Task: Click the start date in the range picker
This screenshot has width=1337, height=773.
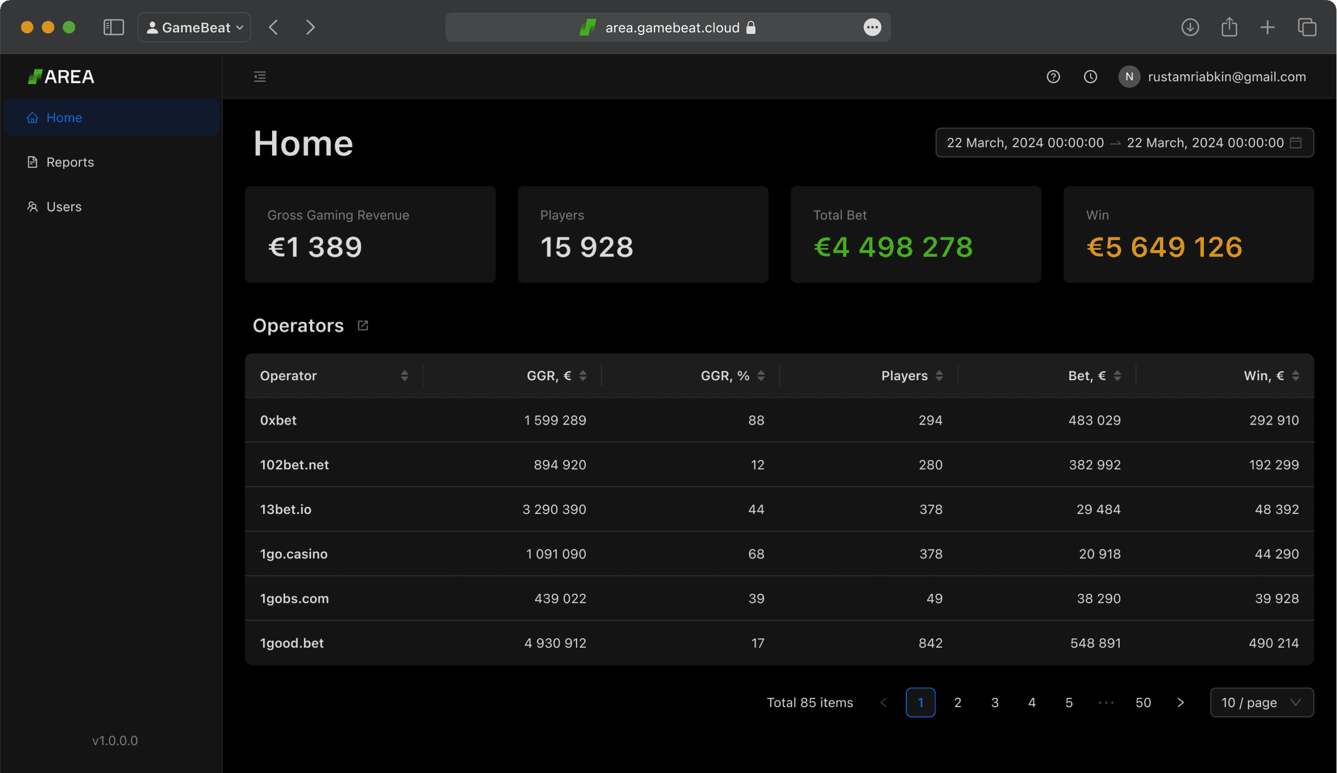Action: (1025, 142)
